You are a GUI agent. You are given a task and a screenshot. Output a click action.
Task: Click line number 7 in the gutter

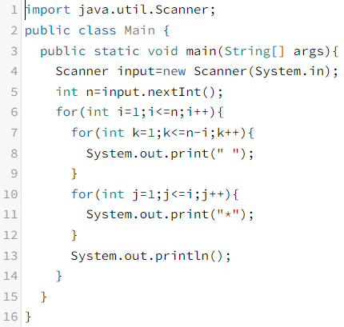(14, 133)
